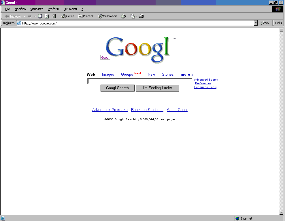Print the page with printer icon

141,16
